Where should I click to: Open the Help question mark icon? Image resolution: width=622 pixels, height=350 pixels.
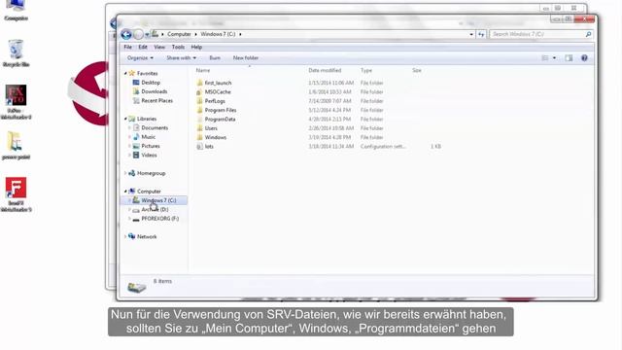[x=584, y=58]
